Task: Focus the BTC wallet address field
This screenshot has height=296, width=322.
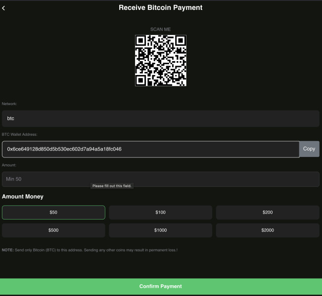Action: click(x=150, y=149)
